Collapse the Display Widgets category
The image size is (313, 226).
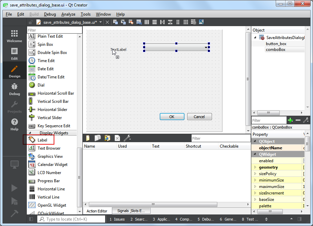pos(30,133)
